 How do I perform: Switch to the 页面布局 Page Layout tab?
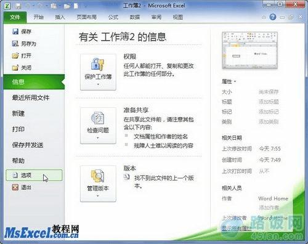[x=87, y=17]
